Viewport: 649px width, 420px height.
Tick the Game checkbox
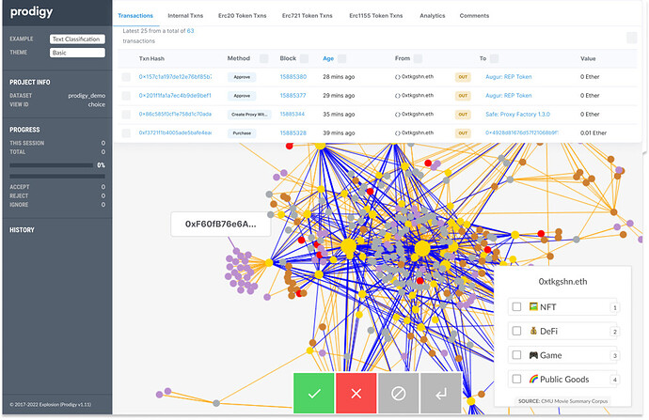tap(516, 354)
